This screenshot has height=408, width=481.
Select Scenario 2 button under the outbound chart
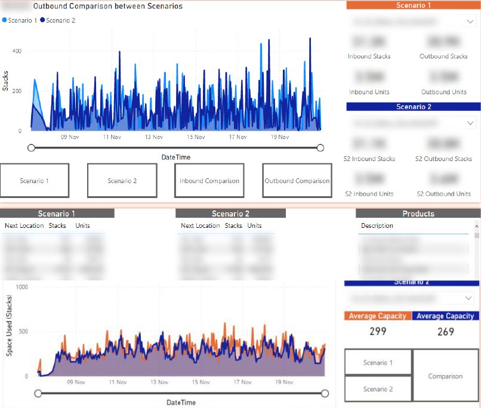point(122,181)
